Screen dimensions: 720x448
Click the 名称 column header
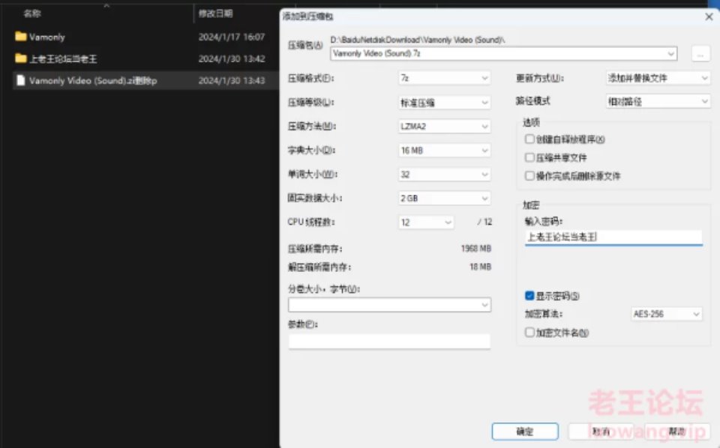coord(31,13)
